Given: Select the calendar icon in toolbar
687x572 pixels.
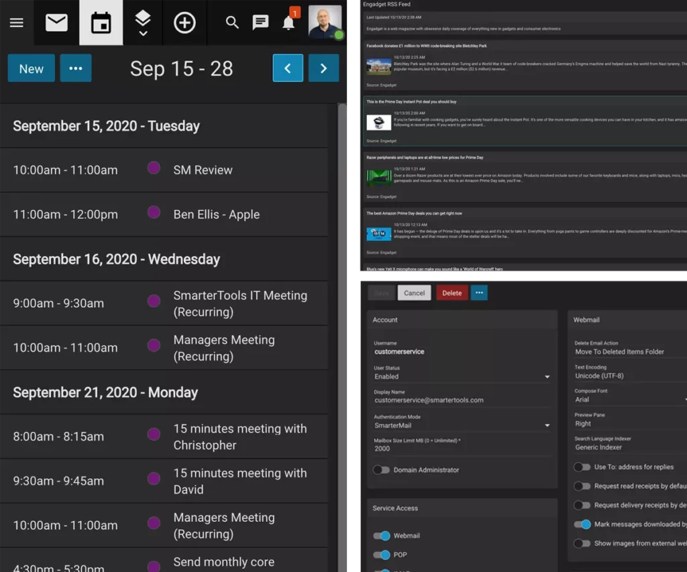Looking at the screenshot, I should 101,23.
